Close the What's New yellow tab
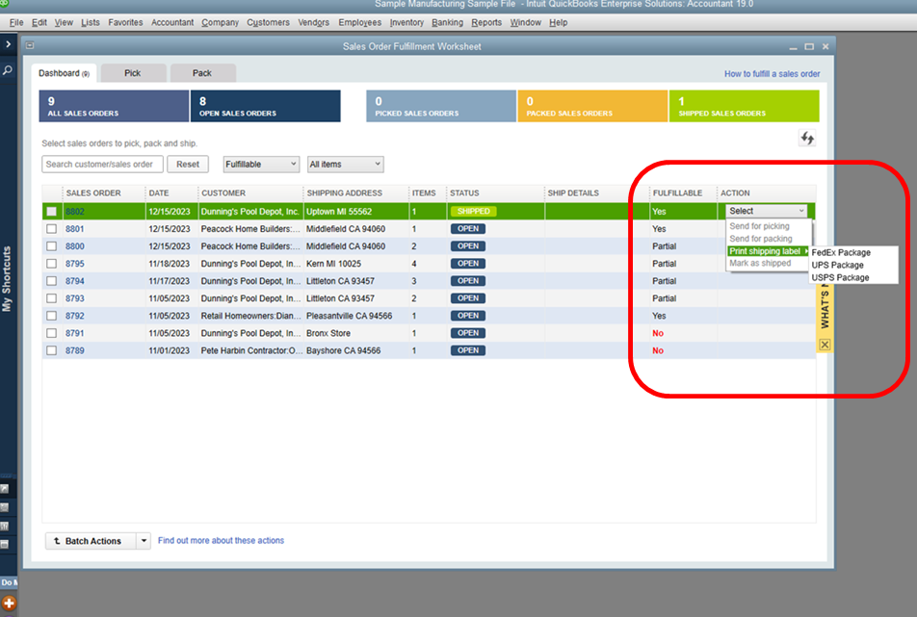917x617 pixels. (x=825, y=345)
